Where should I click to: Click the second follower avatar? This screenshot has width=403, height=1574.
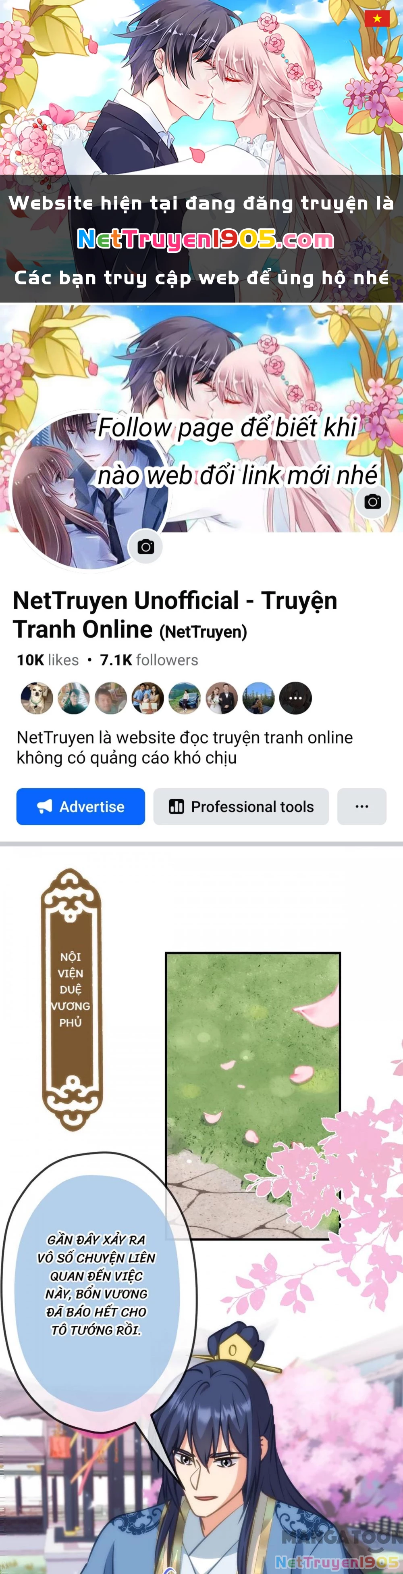click(74, 698)
